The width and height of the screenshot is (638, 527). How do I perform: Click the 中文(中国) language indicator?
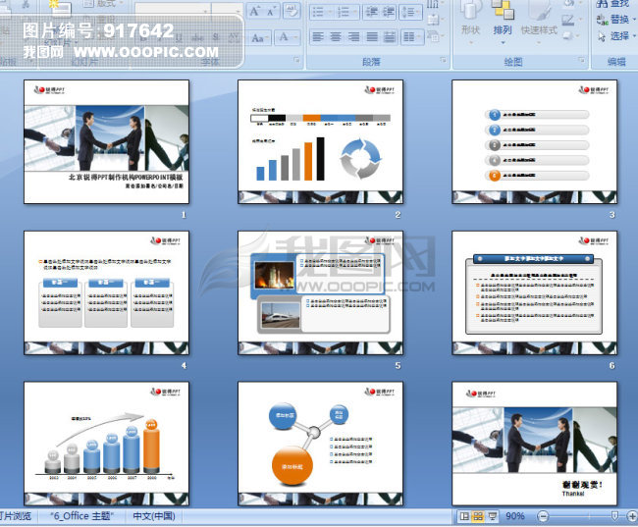(154, 516)
